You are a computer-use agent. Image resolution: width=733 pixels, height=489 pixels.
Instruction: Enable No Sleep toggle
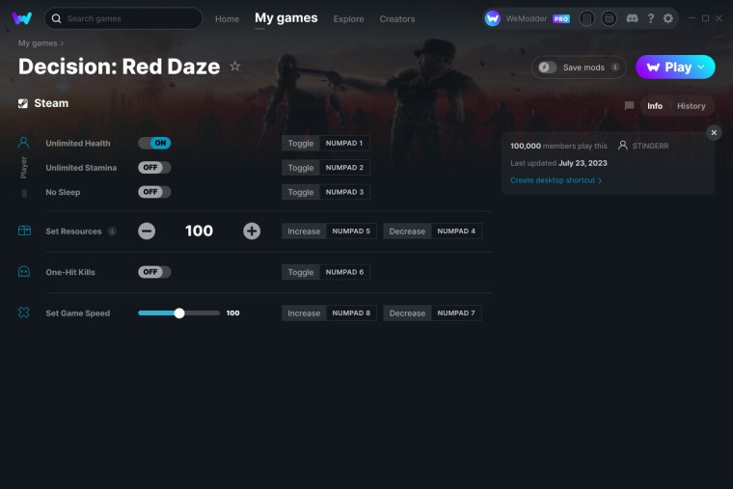click(154, 192)
